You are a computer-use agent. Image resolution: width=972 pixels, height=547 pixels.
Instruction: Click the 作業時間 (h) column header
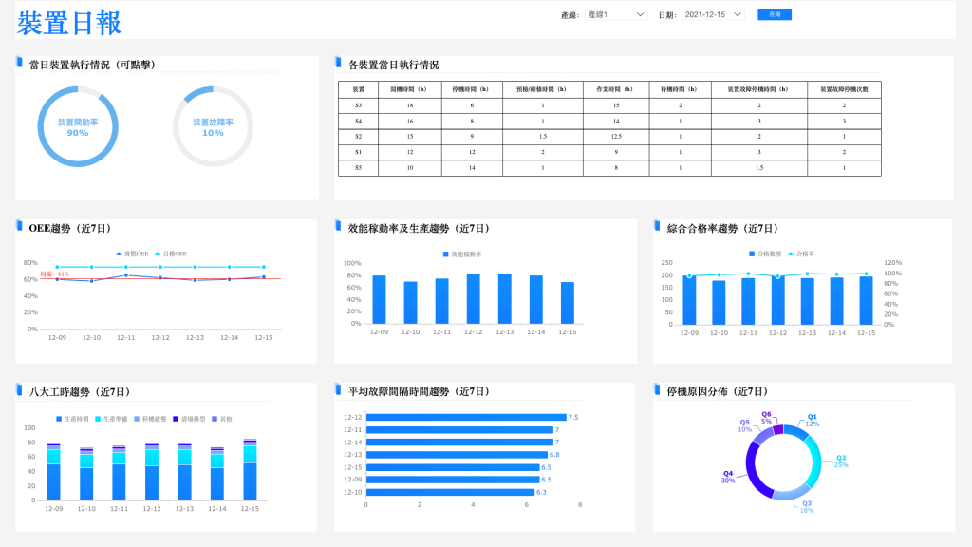click(x=616, y=89)
